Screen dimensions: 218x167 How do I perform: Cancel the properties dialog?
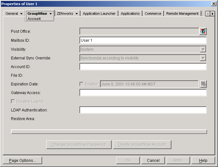[153, 161]
